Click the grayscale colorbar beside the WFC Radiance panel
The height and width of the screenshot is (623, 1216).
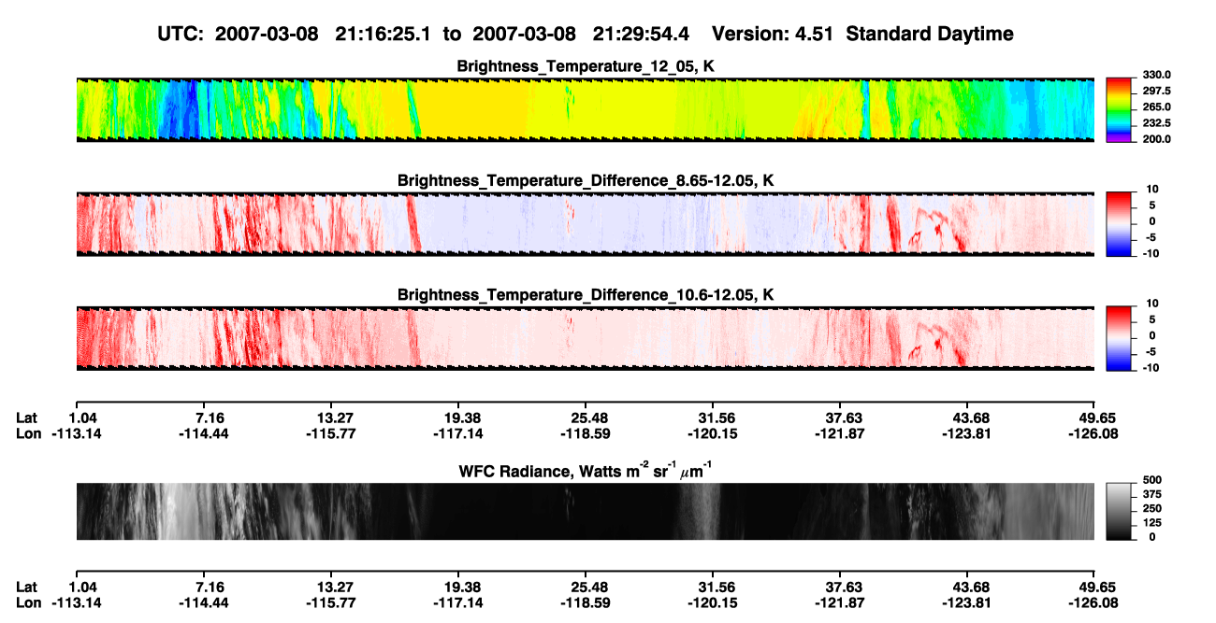1119,511
